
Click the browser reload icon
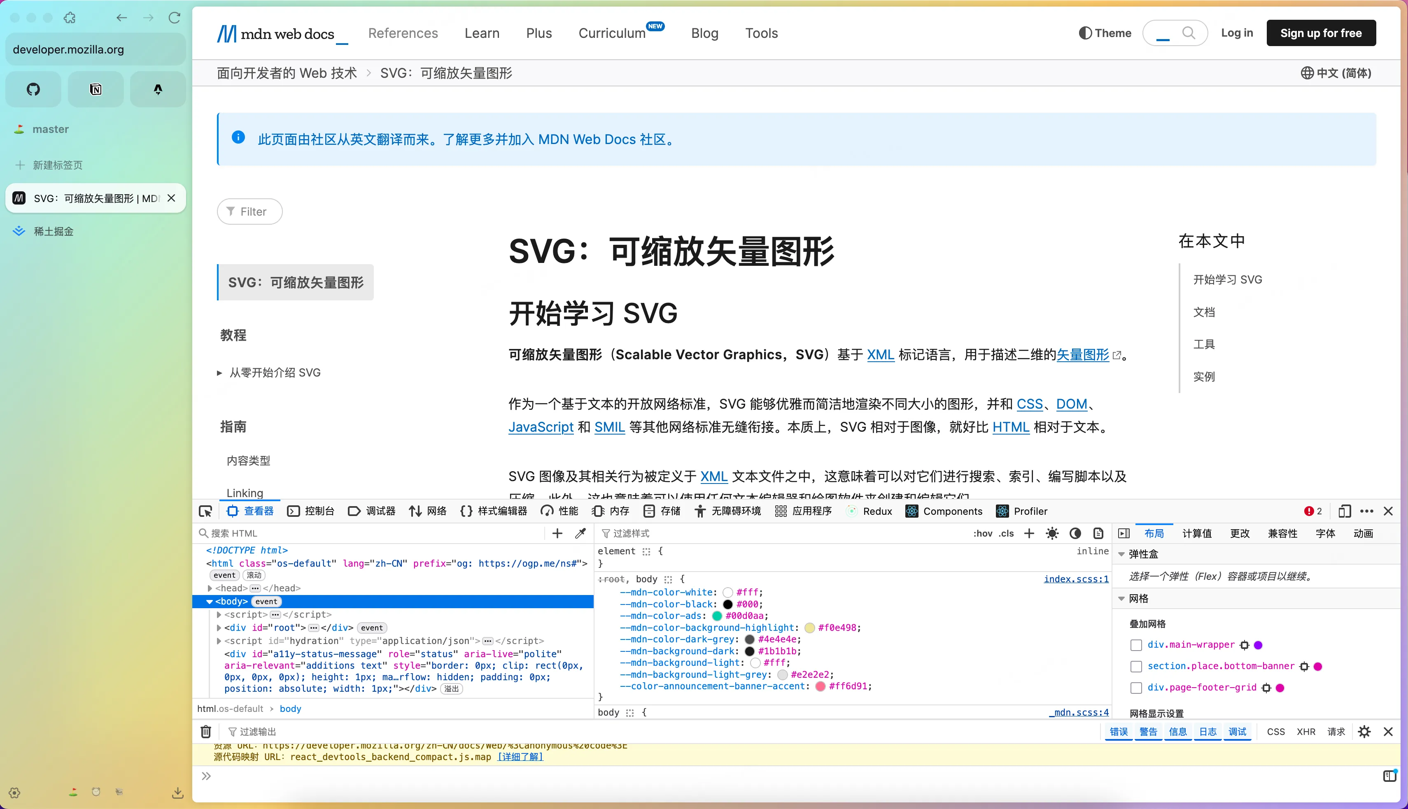click(175, 18)
